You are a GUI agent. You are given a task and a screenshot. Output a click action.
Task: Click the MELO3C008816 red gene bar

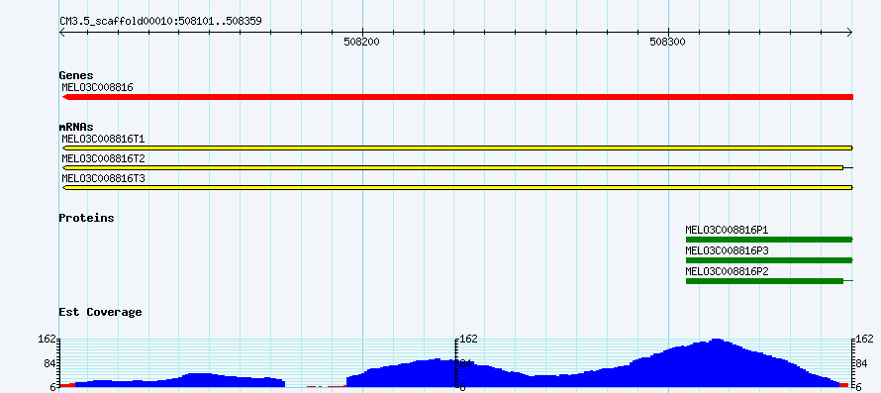click(458, 97)
